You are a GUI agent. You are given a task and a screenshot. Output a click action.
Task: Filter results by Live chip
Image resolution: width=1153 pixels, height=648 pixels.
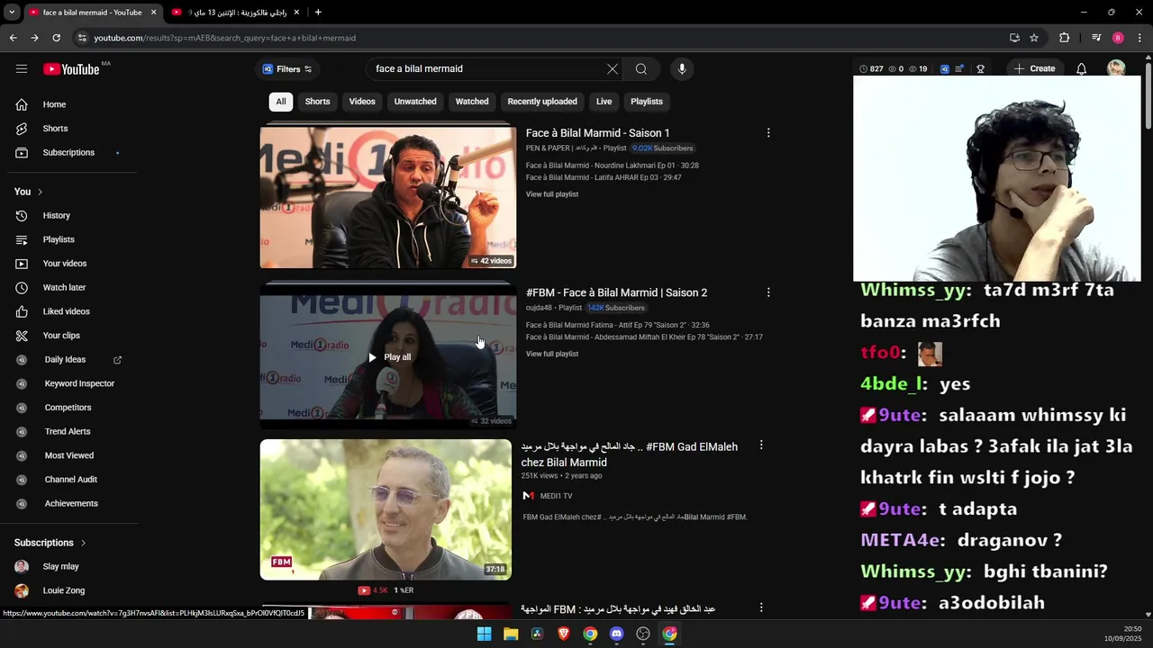click(604, 102)
